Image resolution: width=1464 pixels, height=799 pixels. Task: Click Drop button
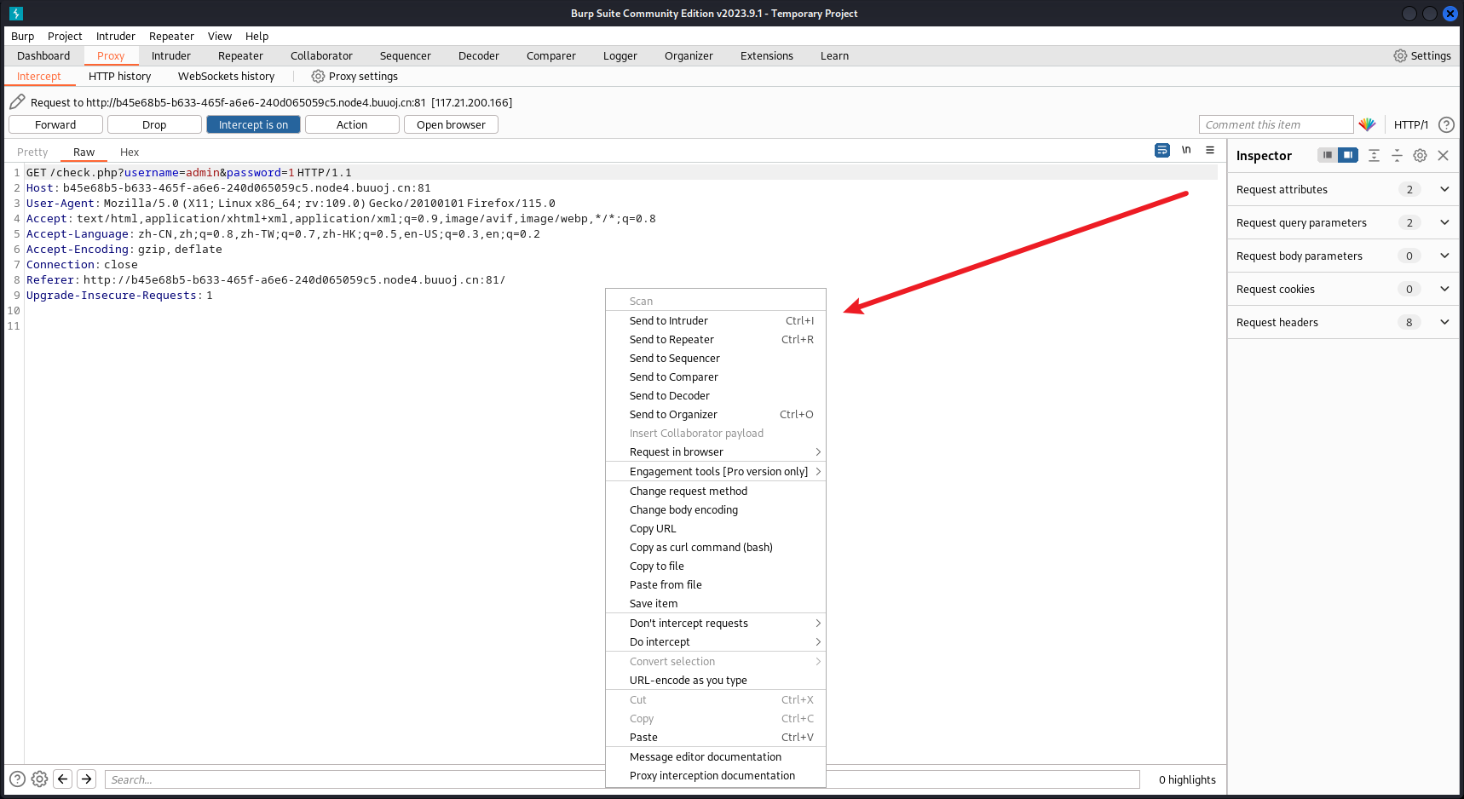154,124
